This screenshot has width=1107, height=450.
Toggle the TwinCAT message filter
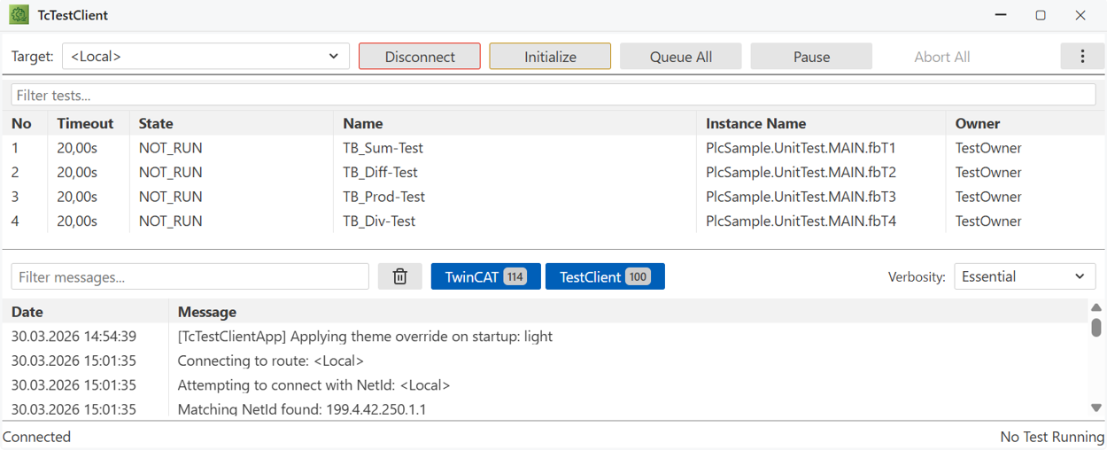pyautogui.click(x=485, y=276)
